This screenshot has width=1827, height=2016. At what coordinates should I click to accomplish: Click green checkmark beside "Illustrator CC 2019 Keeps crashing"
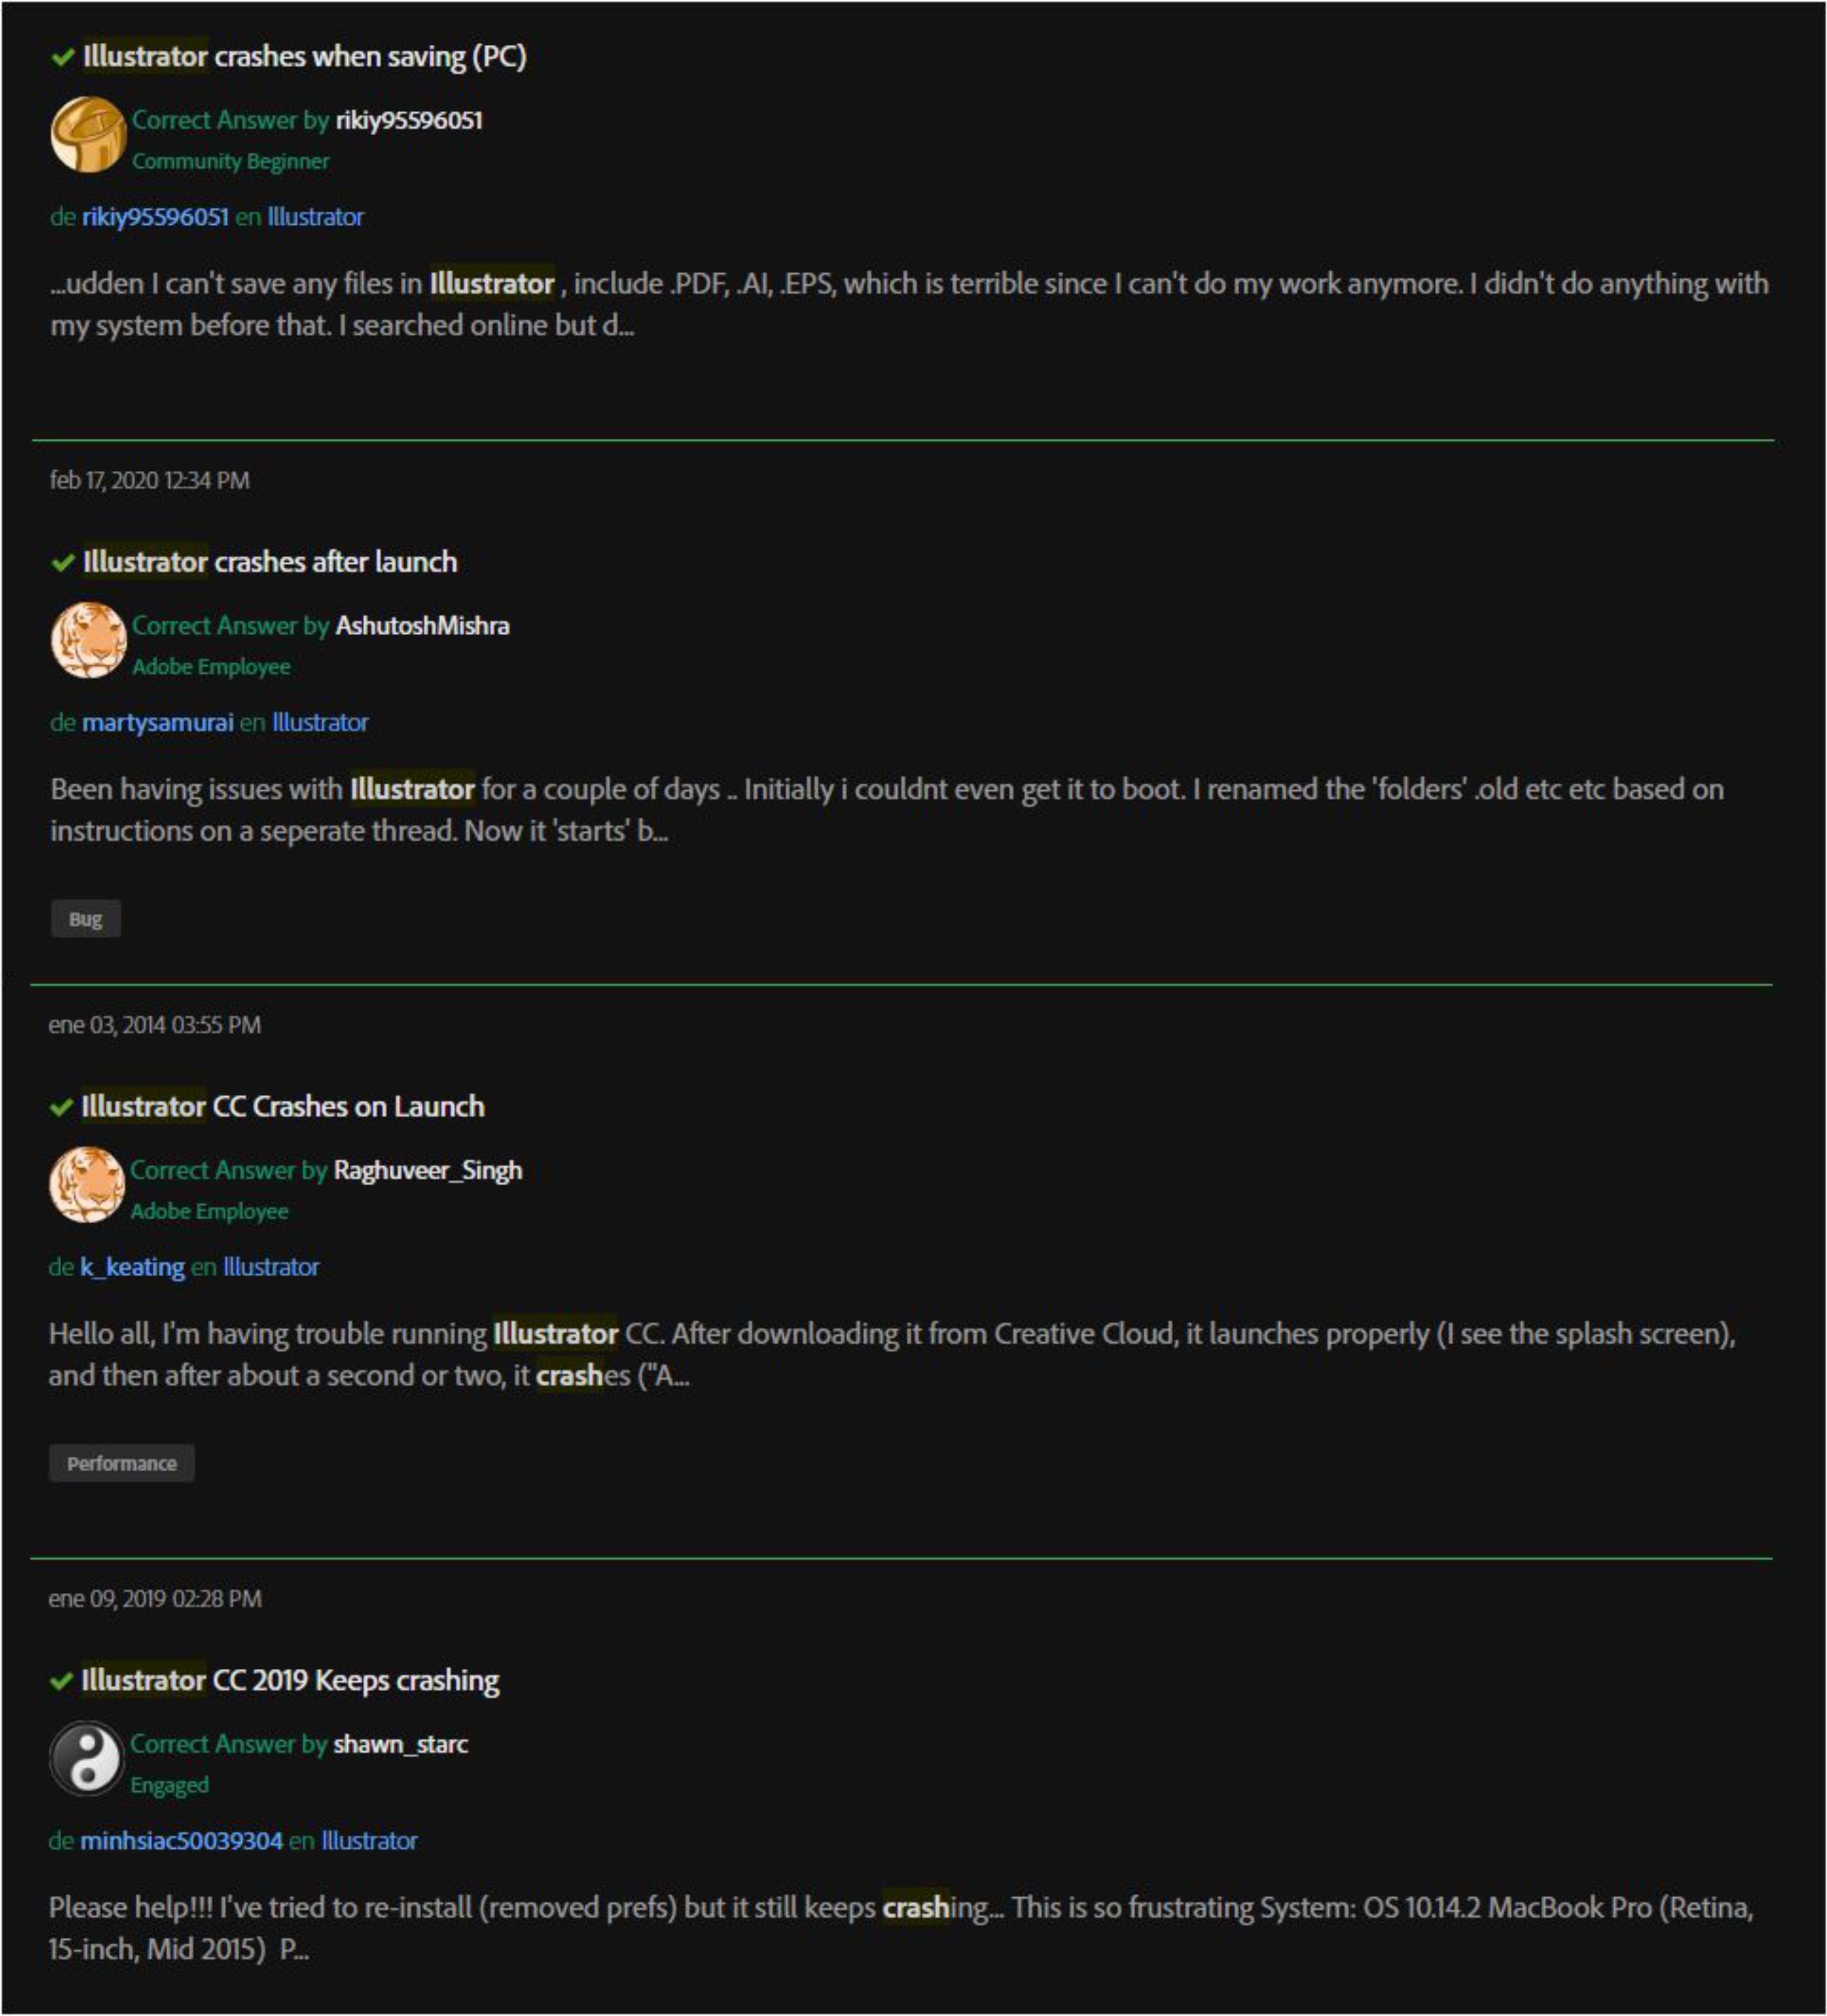click(x=61, y=1681)
